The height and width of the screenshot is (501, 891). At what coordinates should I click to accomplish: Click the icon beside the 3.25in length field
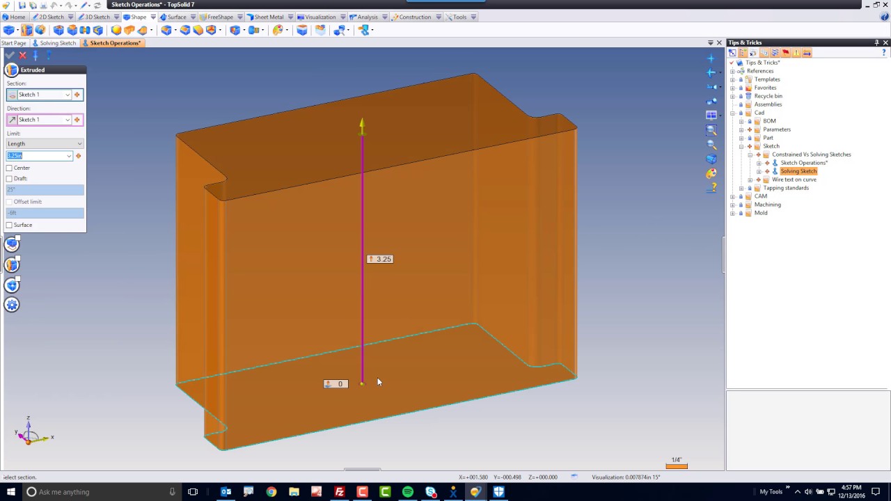[78, 156]
